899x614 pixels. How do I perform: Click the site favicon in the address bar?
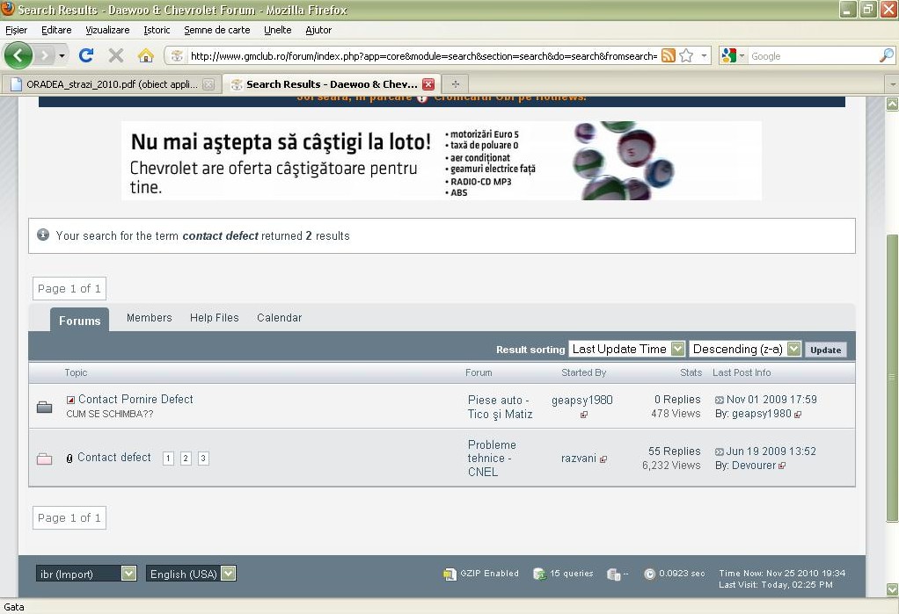(x=177, y=55)
